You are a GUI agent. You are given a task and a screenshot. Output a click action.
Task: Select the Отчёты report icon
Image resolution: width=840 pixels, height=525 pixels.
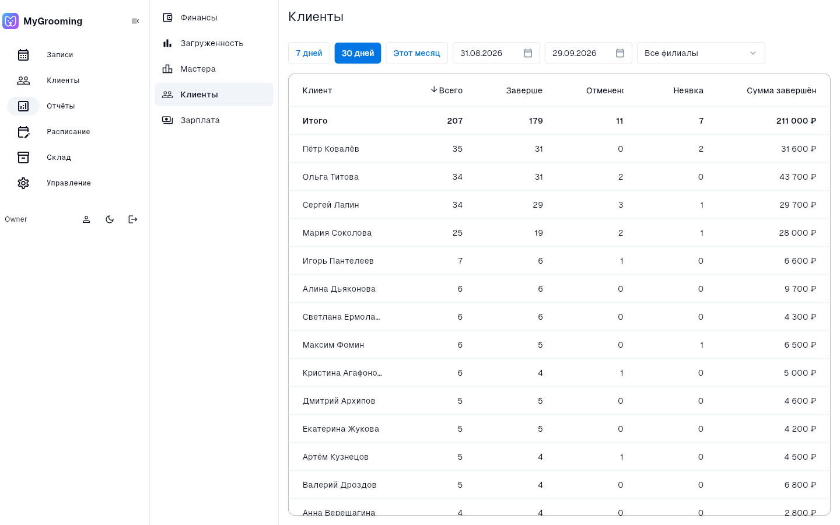pyautogui.click(x=23, y=106)
